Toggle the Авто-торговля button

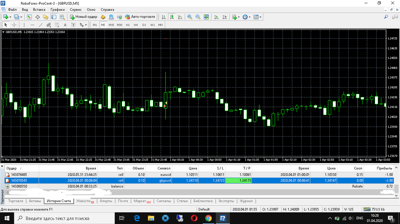coord(140,17)
